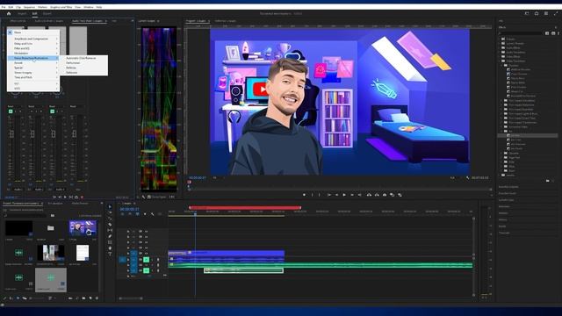Switch to the Effect Controls tab
562x316 pixels.
pos(18,21)
